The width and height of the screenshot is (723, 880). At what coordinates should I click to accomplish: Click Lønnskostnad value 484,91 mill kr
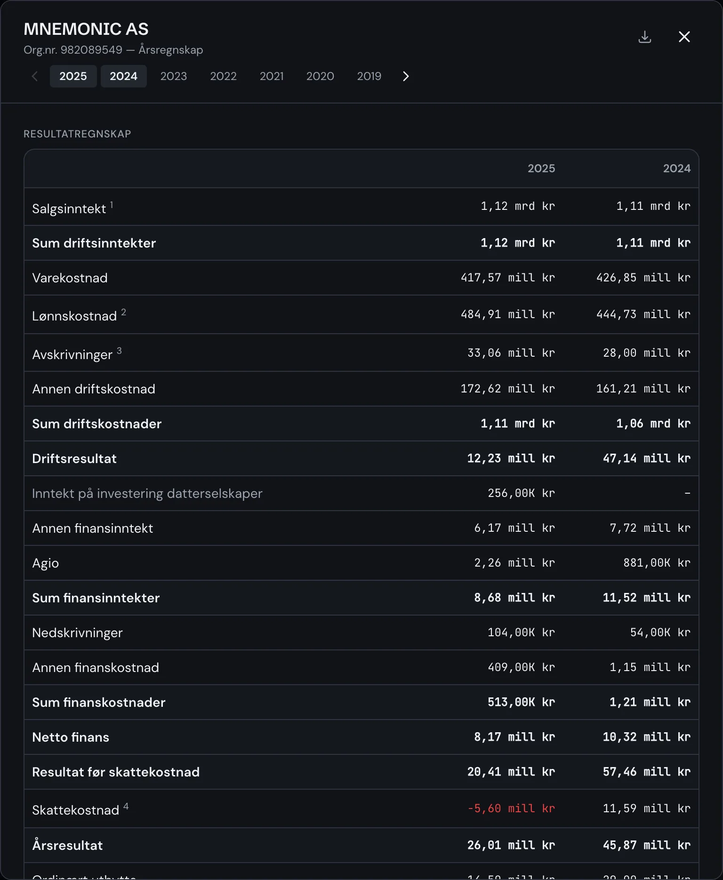point(508,314)
